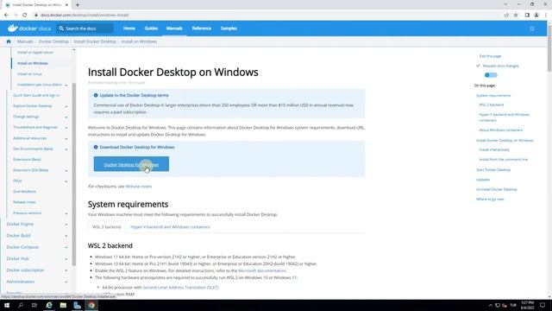The image size is (552, 311).
Task: Jump to Where to go next in outline
Action: [490, 200]
